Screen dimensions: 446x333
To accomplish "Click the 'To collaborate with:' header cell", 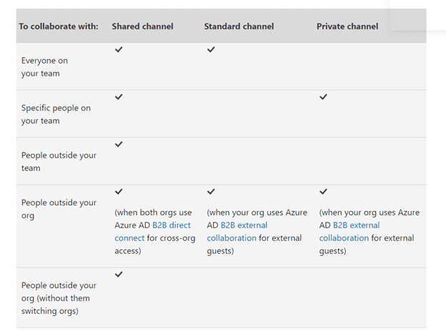I will click(x=59, y=26).
